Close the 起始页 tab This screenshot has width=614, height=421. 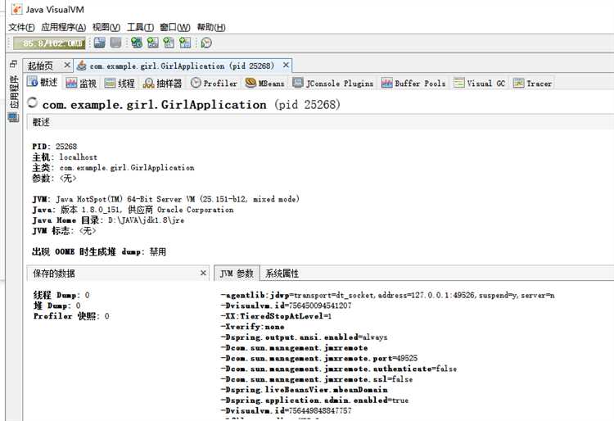click(67, 65)
